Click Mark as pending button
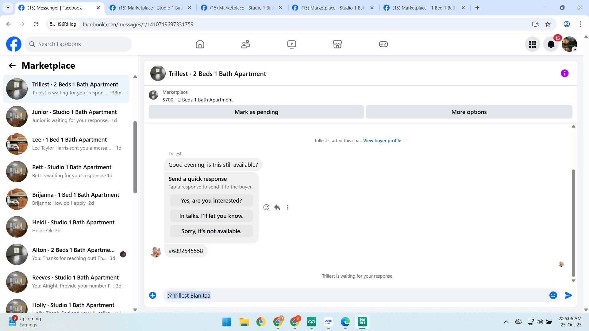The image size is (589, 331). coord(256,112)
